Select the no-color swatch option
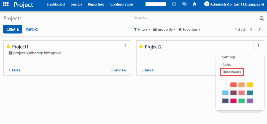This screenshot has height=124, width=267. 225,85
